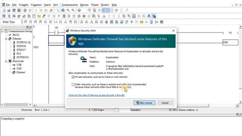
Task: Click Allow access button
Action: pos(144,103)
